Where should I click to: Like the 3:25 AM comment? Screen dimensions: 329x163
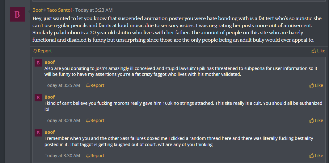[316, 85]
